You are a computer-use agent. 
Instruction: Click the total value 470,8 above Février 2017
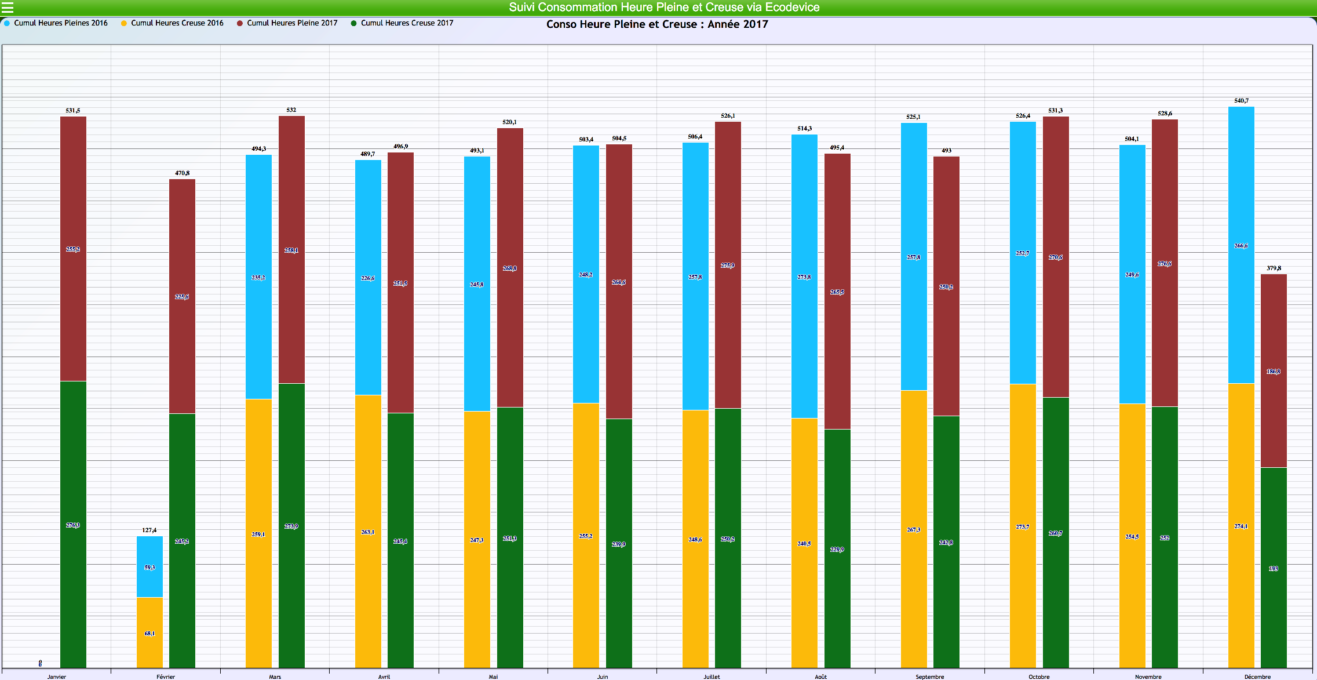[182, 173]
